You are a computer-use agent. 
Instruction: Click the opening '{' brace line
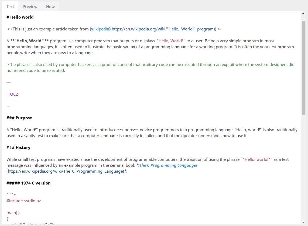point(7,218)
